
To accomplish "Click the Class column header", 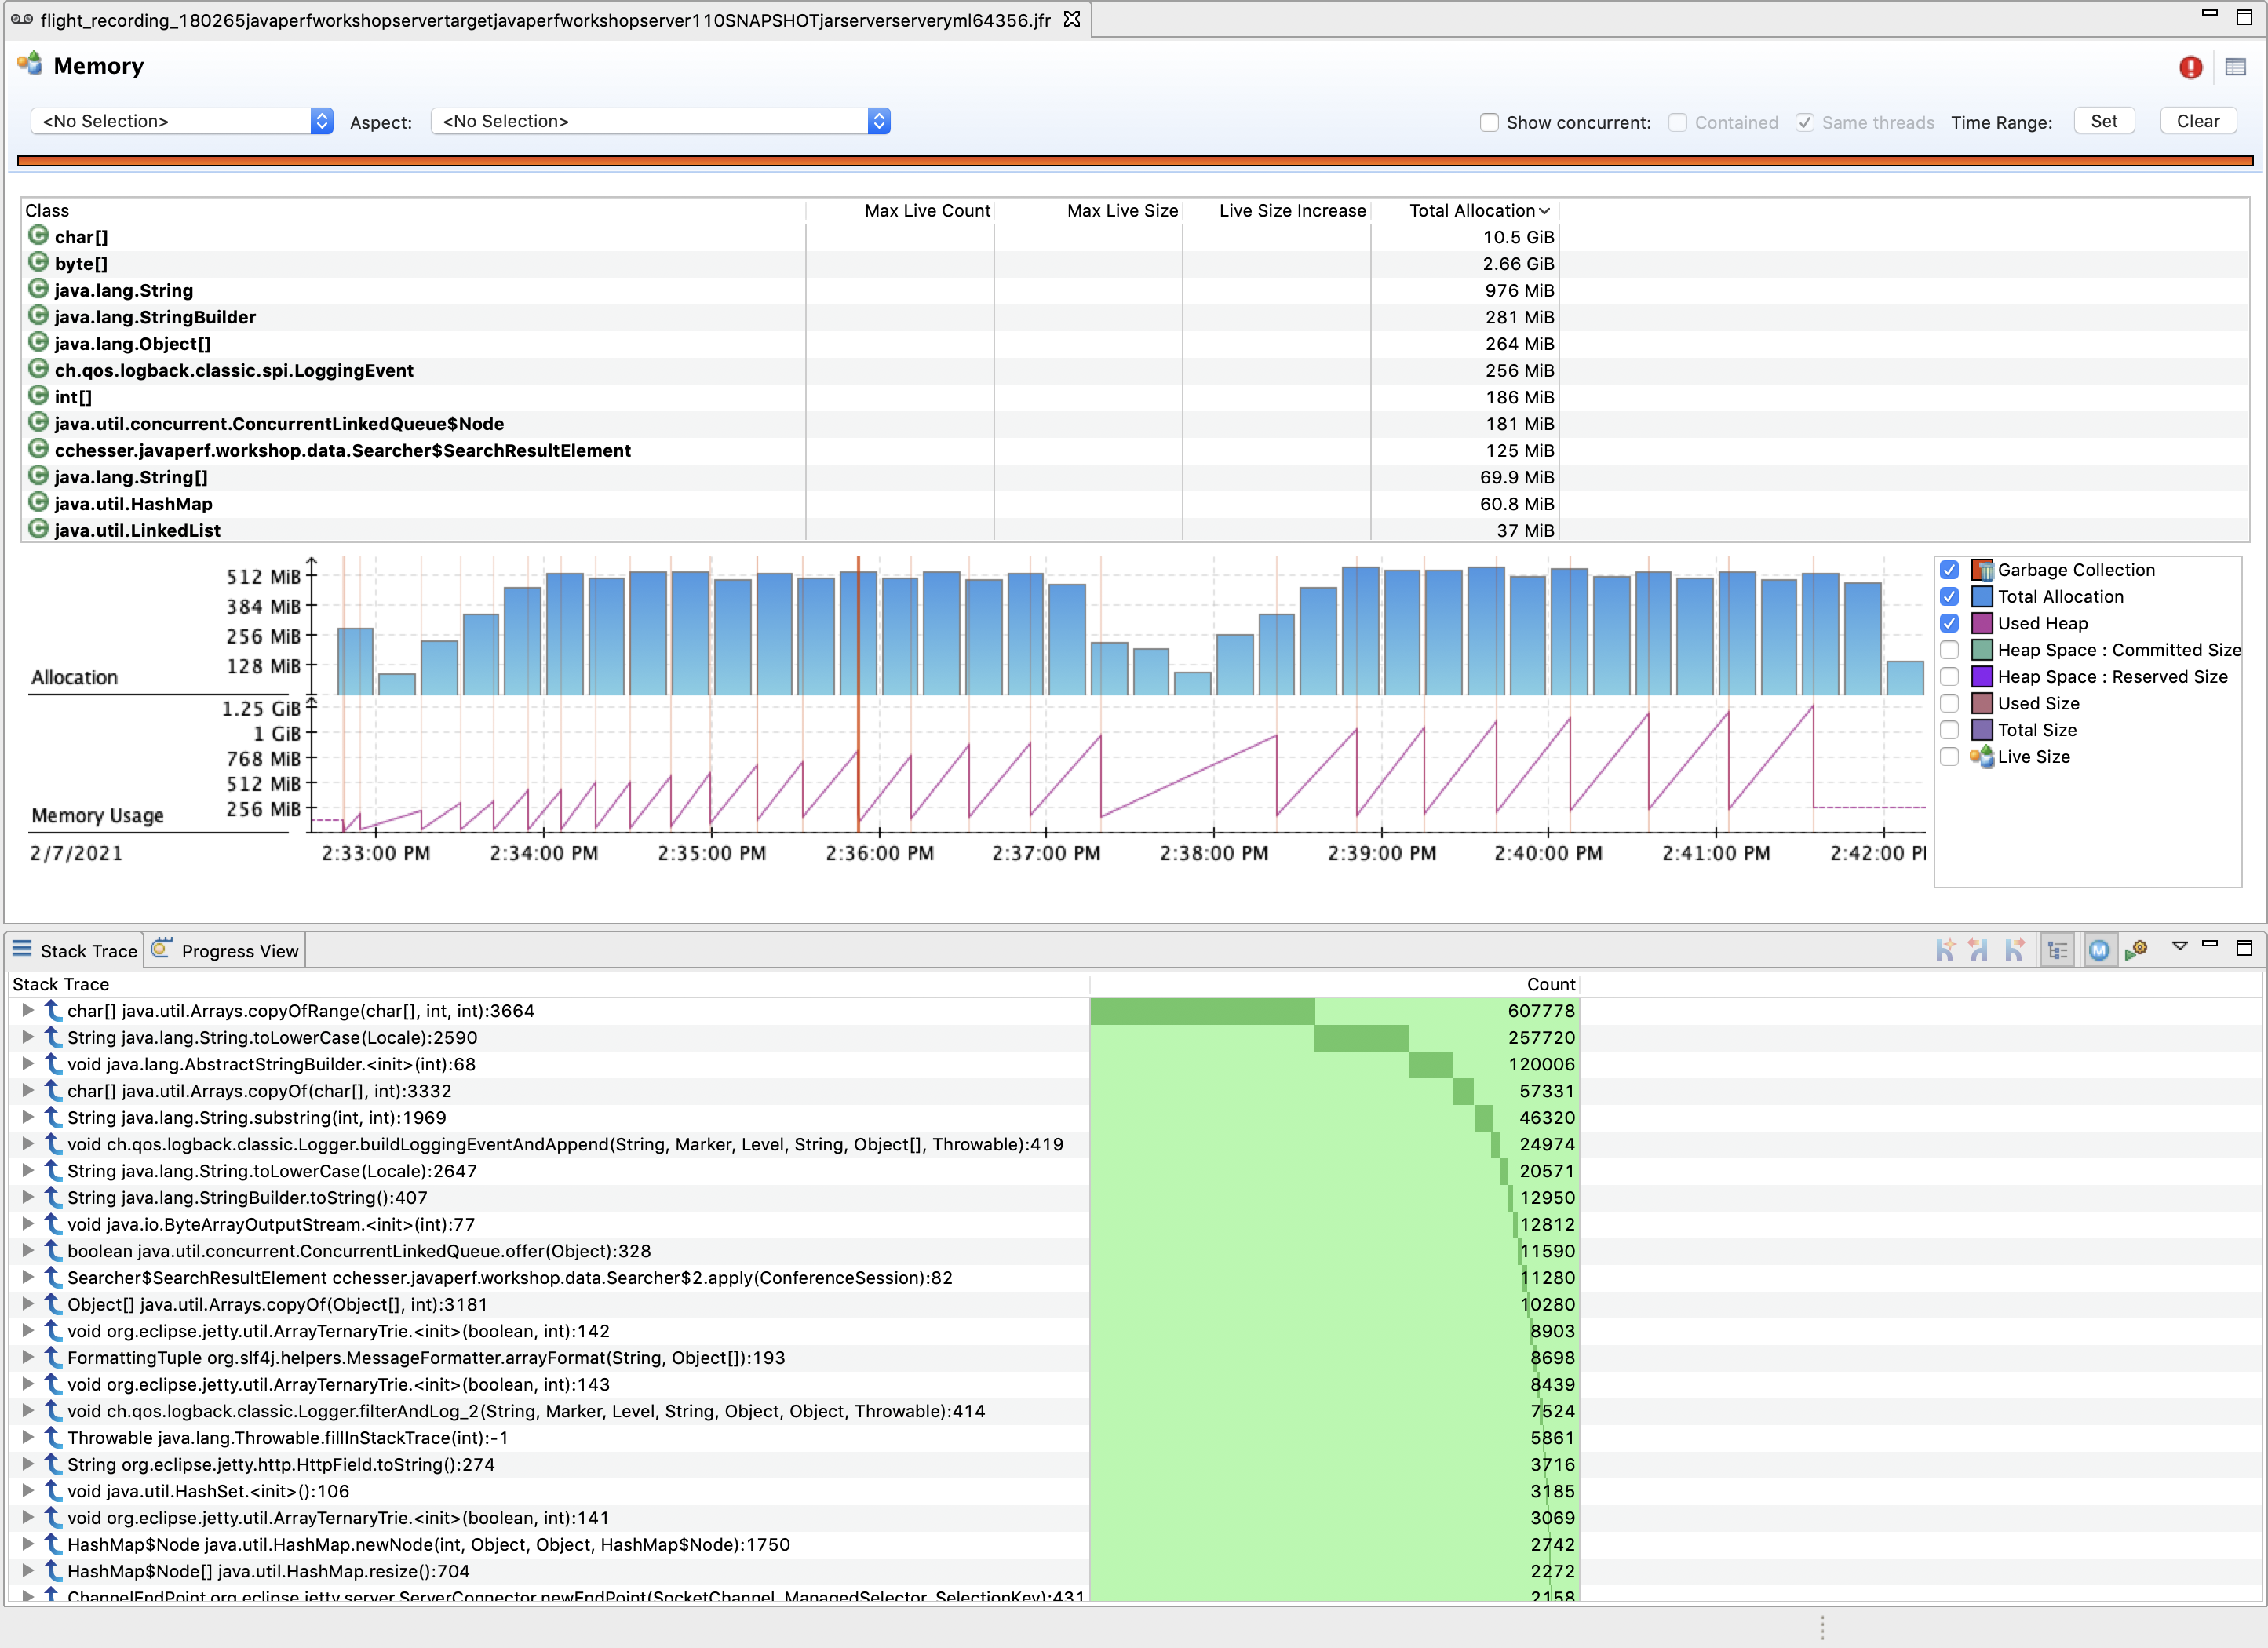I will [x=414, y=210].
